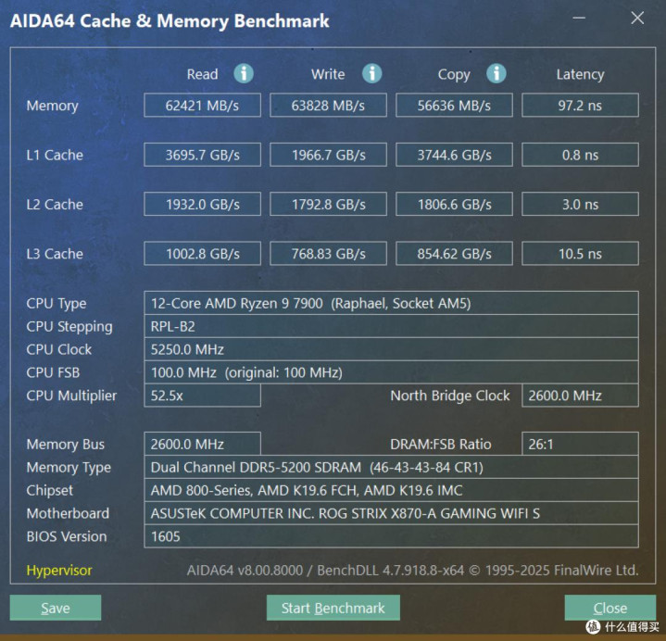Select the Memory Write value 63828 MB/s
Image resolution: width=666 pixels, height=641 pixels.
click(328, 105)
